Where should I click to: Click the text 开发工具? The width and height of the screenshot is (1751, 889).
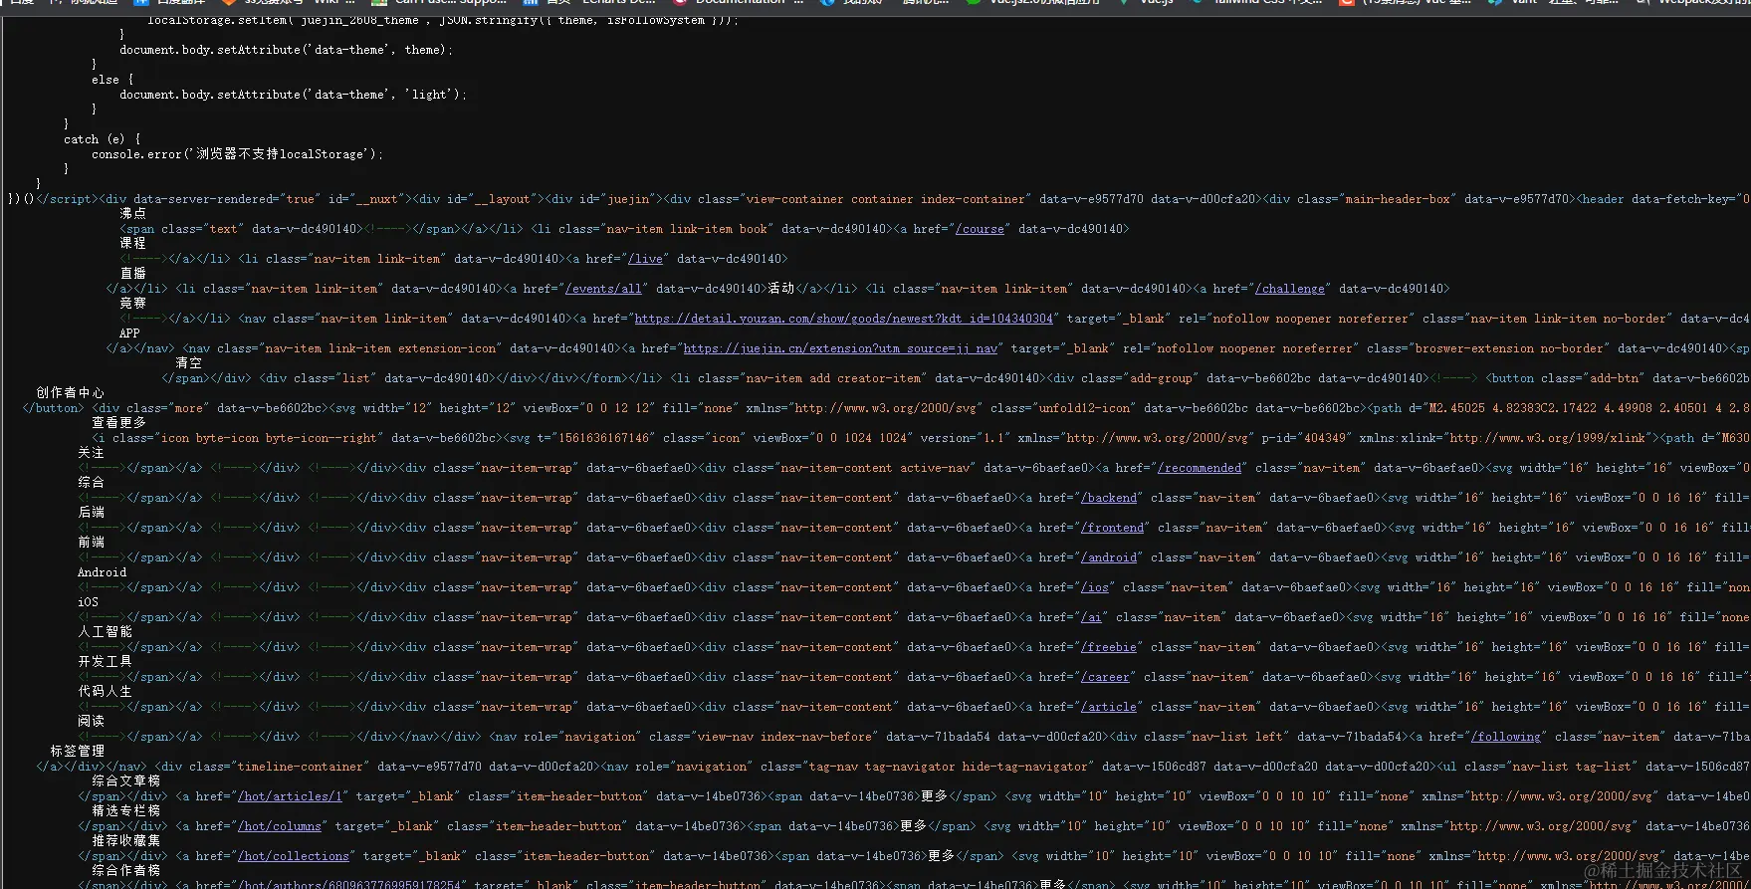pos(105,662)
